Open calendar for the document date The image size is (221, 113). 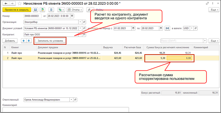(x=72, y=16)
